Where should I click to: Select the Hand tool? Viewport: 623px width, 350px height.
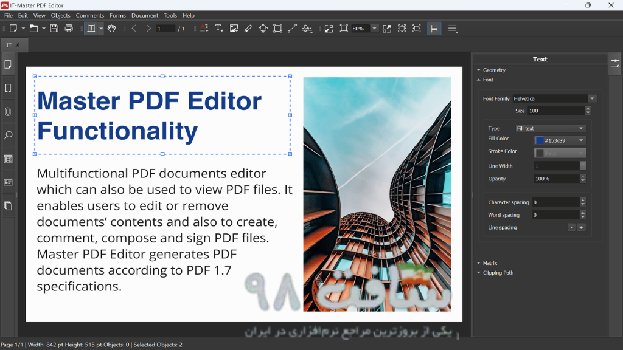112,29
